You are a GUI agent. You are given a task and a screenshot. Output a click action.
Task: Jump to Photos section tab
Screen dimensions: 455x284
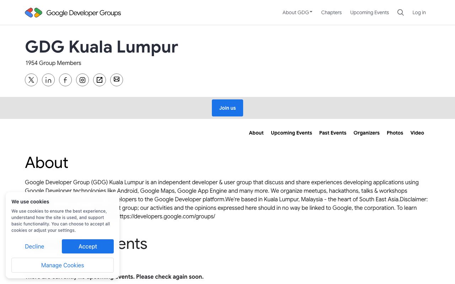pyautogui.click(x=395, y=133)
